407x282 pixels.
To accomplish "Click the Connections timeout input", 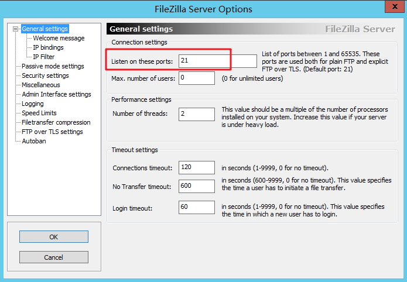I will coord(197,168).
